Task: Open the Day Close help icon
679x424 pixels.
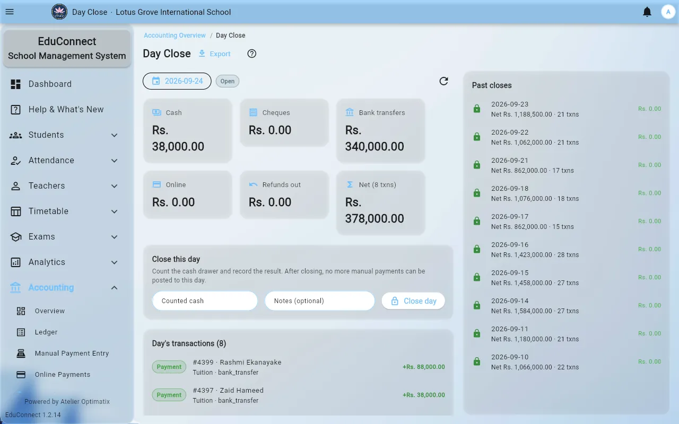Action: click(252, 54)
